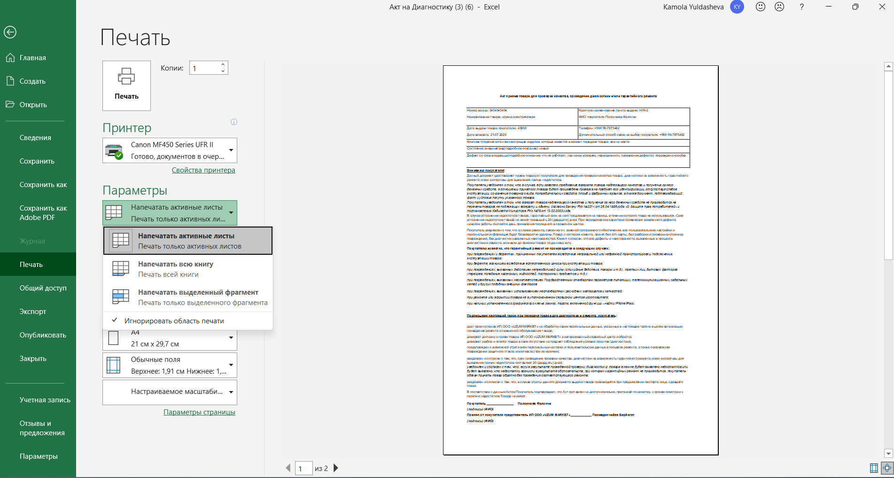The height and width of the screenshot is (478, 894).
Task: Click the Print button with printer icon
Action: [x=126, y=86]
